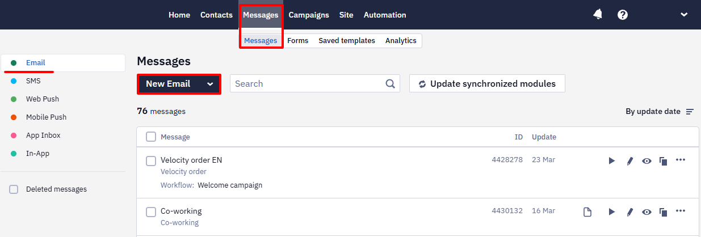Open more actions for Velocity order EN
701x237 pixels.
pyautogui.click(x=681, y=160)
